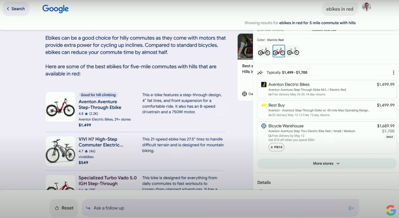Click the price trend icon next to Typically
This screenshot has height=218, width=399.
[260, 73]
